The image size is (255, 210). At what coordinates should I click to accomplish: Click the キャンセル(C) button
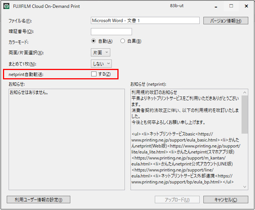click(226, 200)
